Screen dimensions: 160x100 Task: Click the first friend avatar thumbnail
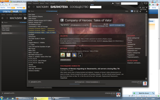(x=63, y=55)
